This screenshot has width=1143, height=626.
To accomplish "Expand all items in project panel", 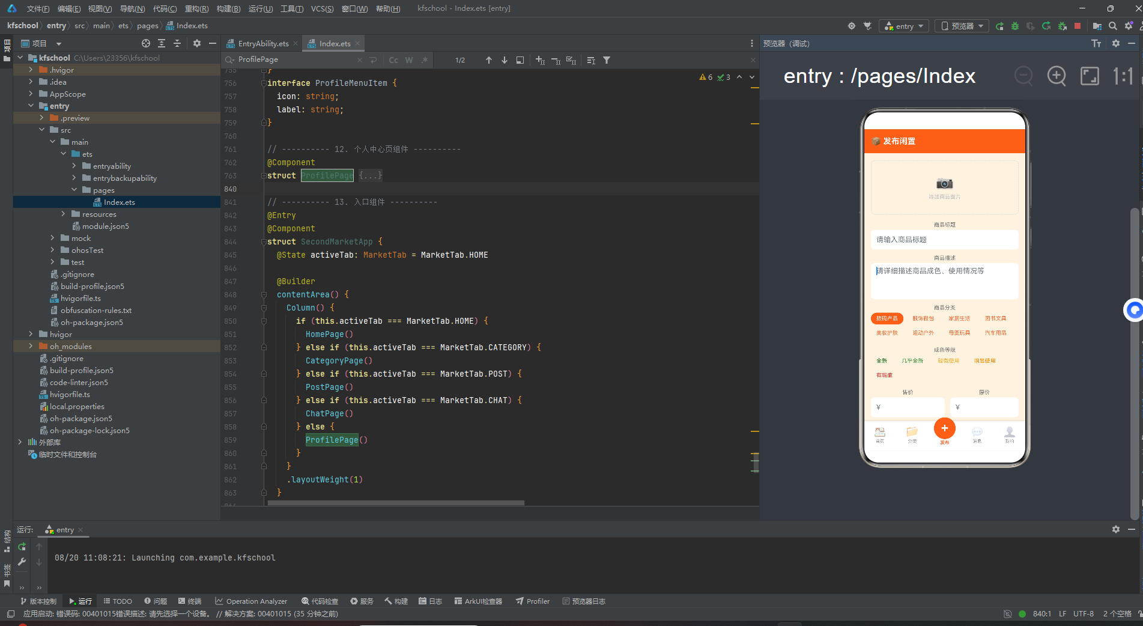I will pos(162,43).
